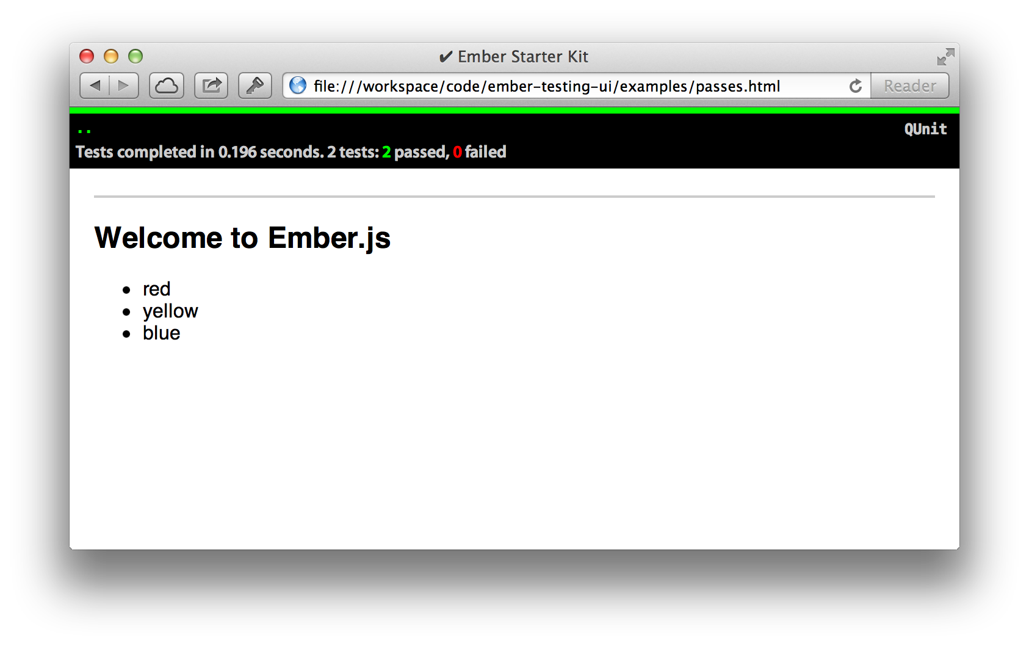Click the green progress dots in banner

(x=84, y=131)
